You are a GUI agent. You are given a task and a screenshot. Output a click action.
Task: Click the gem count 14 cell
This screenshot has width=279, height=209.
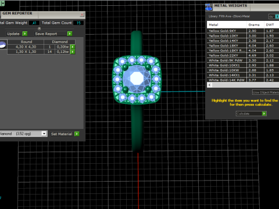point(49,52)
